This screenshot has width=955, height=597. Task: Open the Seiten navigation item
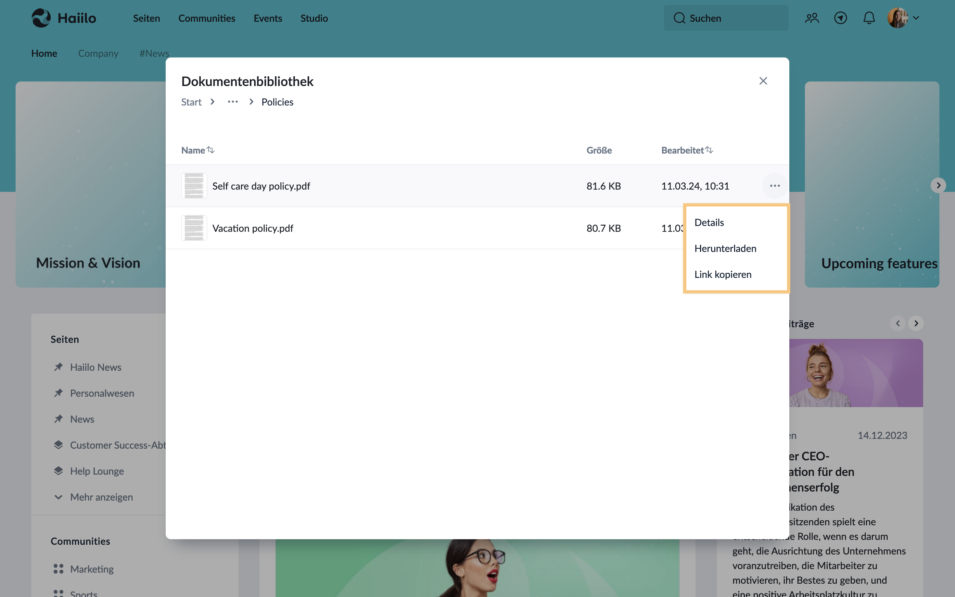click(146, 18)
